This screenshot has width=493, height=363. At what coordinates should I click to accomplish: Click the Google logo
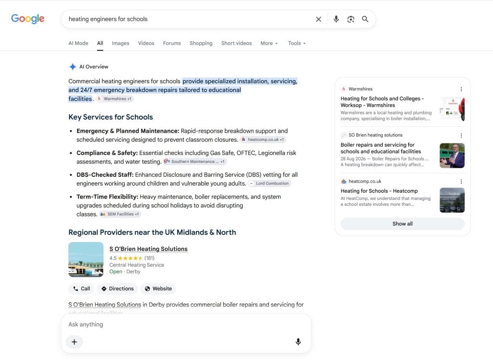click(x=27, y=19)
